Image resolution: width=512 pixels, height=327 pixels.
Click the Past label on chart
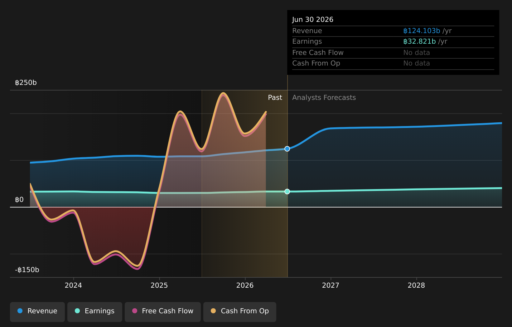(275, 98)
